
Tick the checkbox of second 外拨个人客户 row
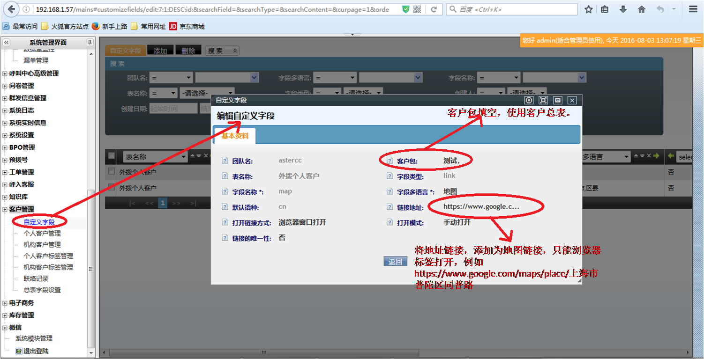112,187
